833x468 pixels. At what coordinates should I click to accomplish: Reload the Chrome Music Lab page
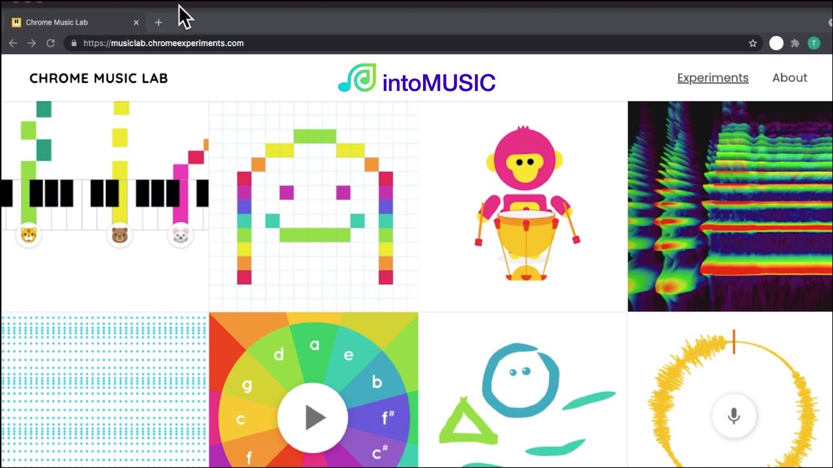pos(50,44)
